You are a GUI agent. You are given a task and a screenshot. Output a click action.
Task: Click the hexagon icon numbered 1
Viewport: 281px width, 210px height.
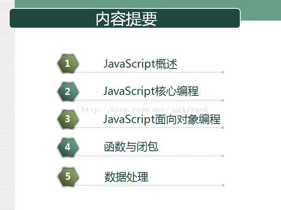[x=68, y=63]
